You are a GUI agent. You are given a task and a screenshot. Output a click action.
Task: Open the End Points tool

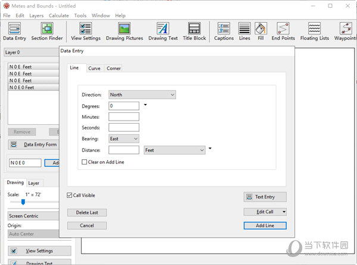[283, 31]
